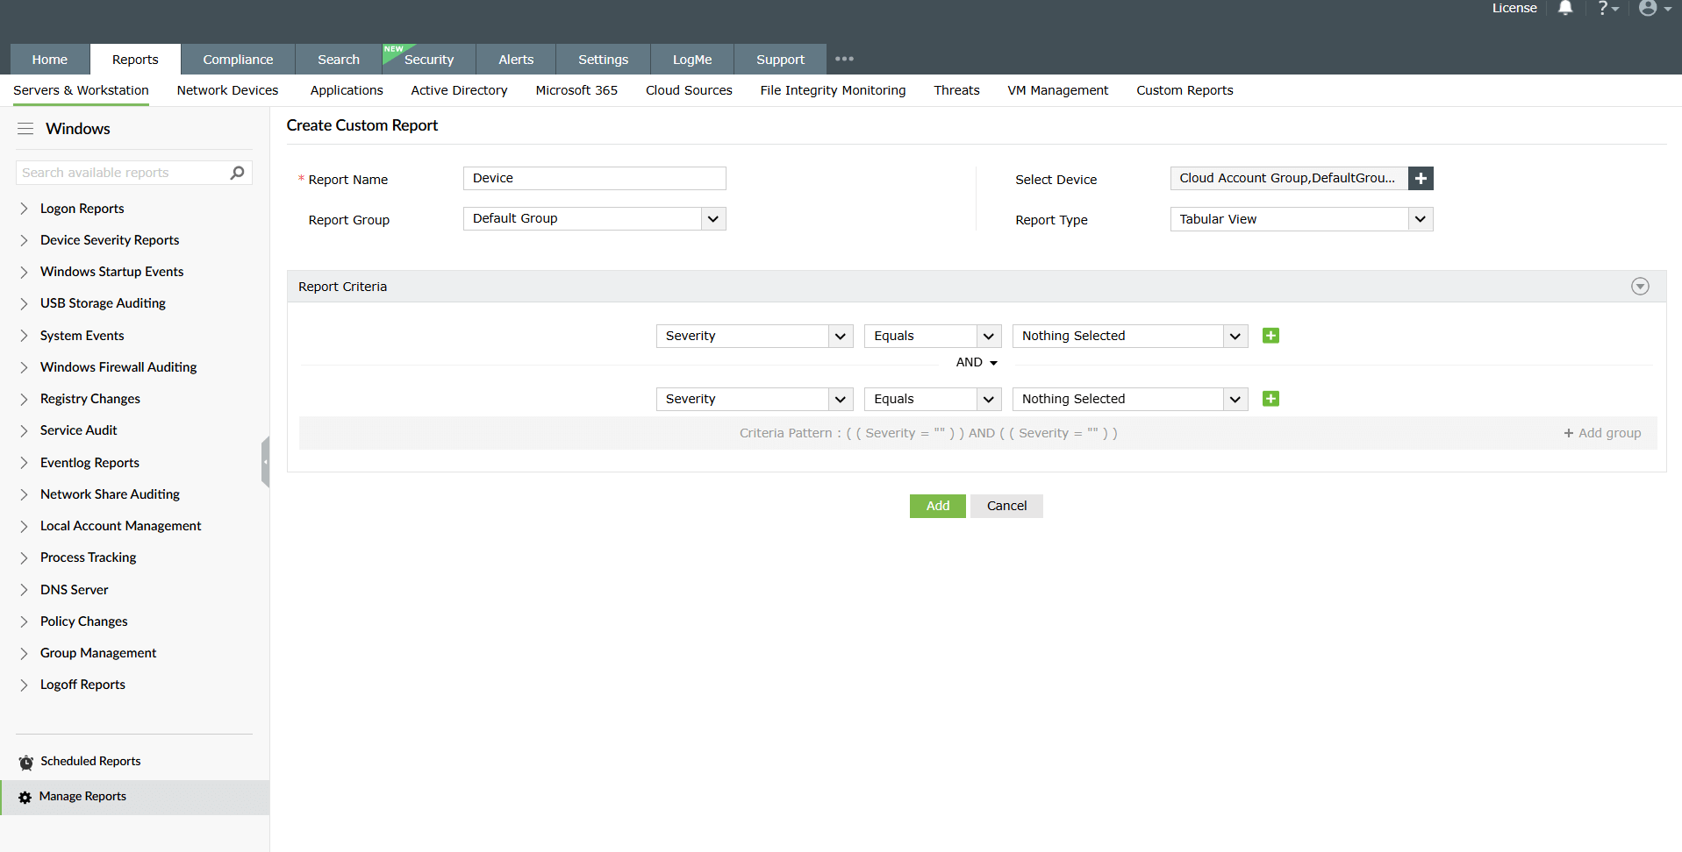Open File Integrity Monitoring sub-tab

[x=833, y=90]
